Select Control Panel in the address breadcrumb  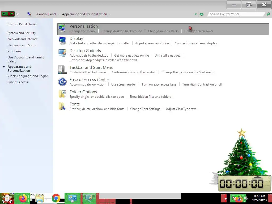click(x=46, y=14)
